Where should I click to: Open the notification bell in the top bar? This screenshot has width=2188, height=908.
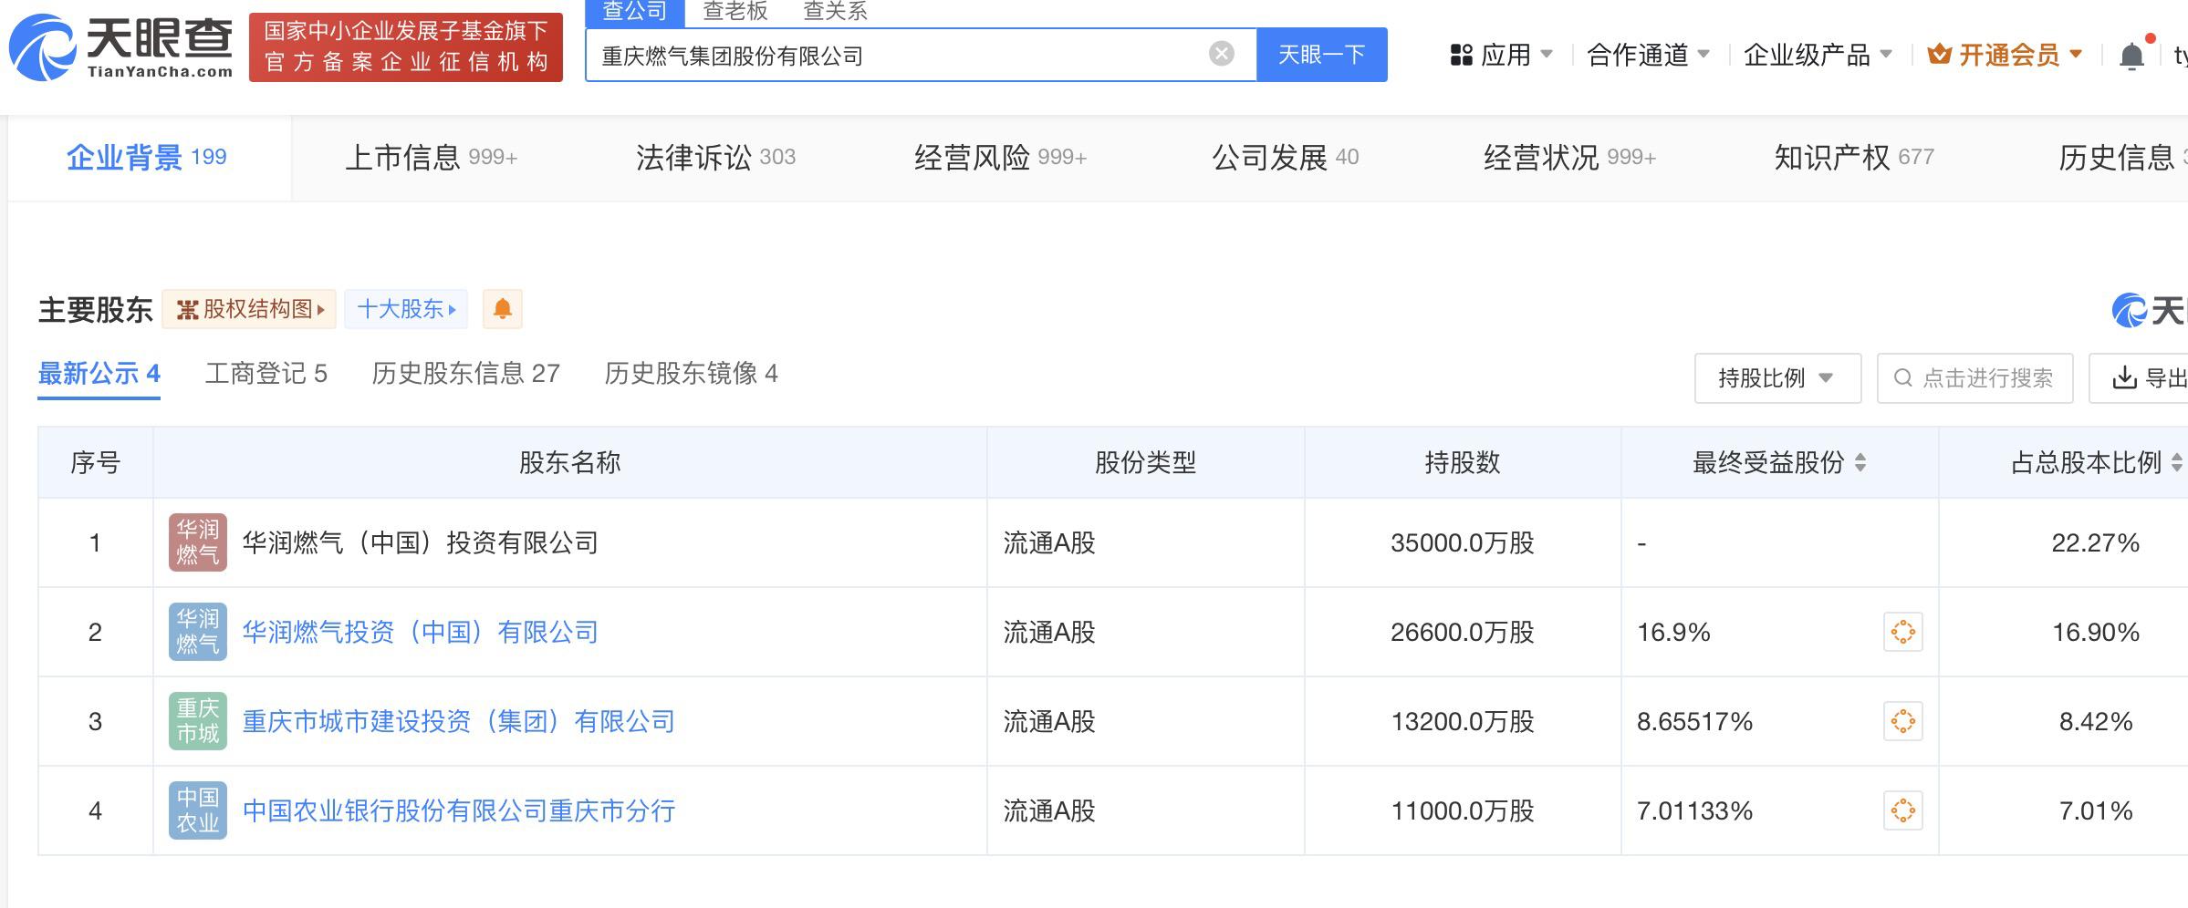coord(2133,55)
